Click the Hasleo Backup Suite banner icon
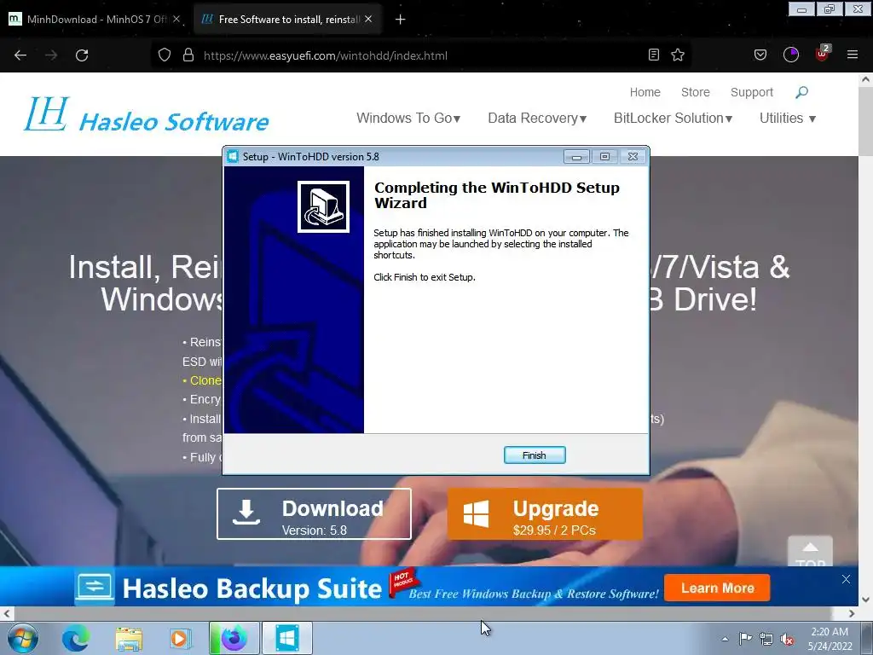 95,588
